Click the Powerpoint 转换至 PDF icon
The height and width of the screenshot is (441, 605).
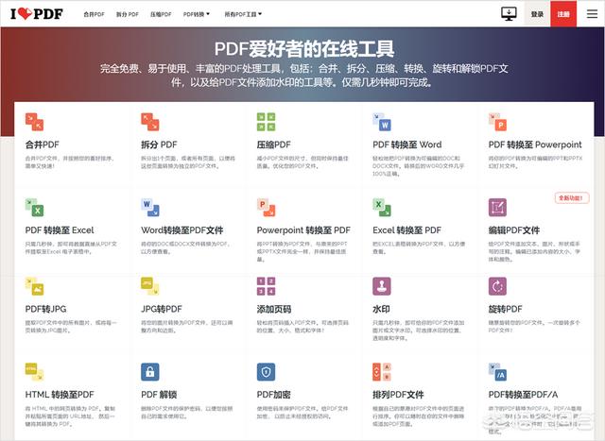coord(266,208)
